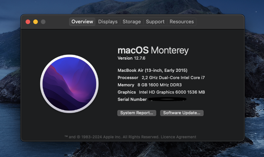Viewport: 264px width, 157px height.
Task: Click the greyed-out zoom window button
Action: [x=43, y=22]
